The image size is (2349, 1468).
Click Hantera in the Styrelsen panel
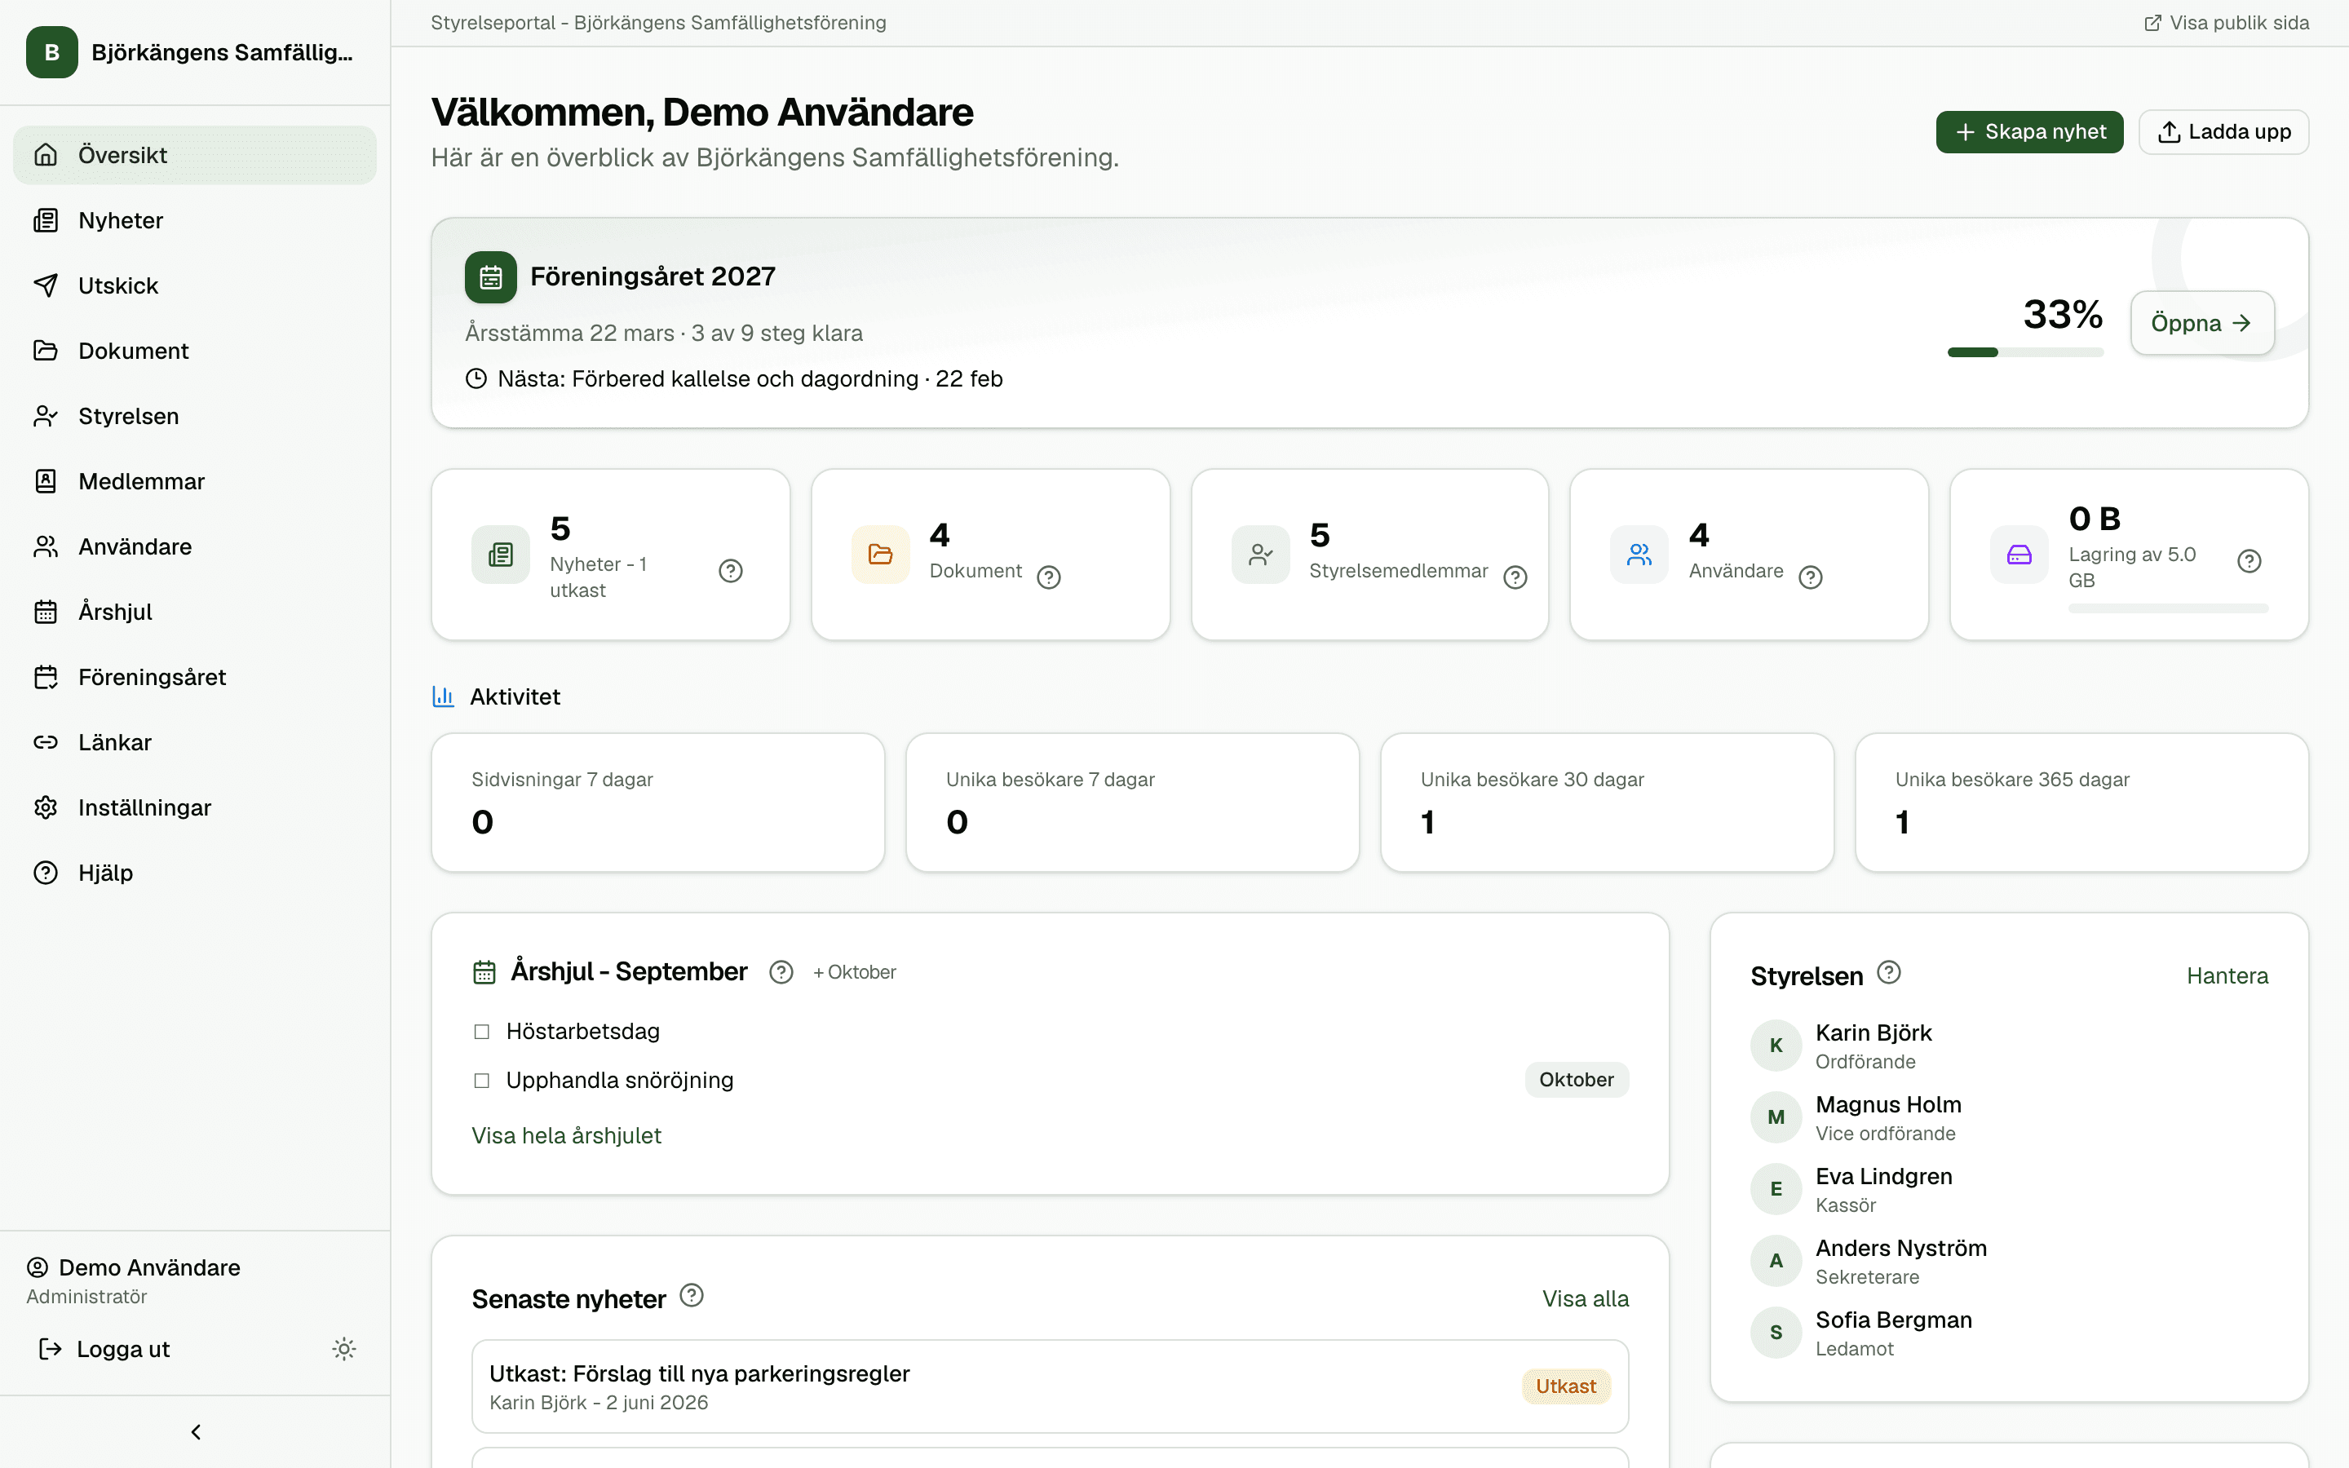[x=2227, y=975]
